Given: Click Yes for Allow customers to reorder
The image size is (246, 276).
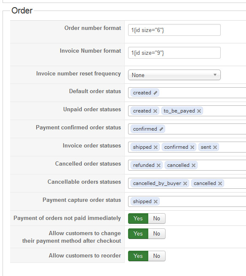Looking at the screenshot, I should click(x=138, y=256).
